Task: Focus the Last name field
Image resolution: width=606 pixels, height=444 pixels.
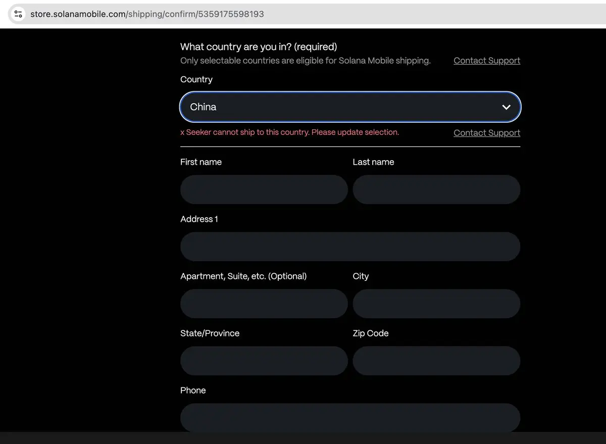Action: (x=436, y=189)
